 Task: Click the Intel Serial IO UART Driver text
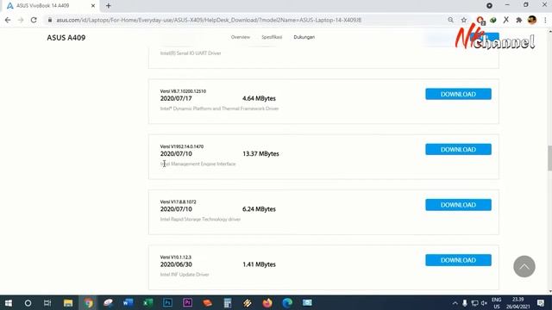[191, 53]
